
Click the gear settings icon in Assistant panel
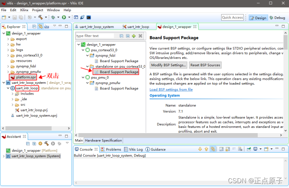(x=41, y=144)
